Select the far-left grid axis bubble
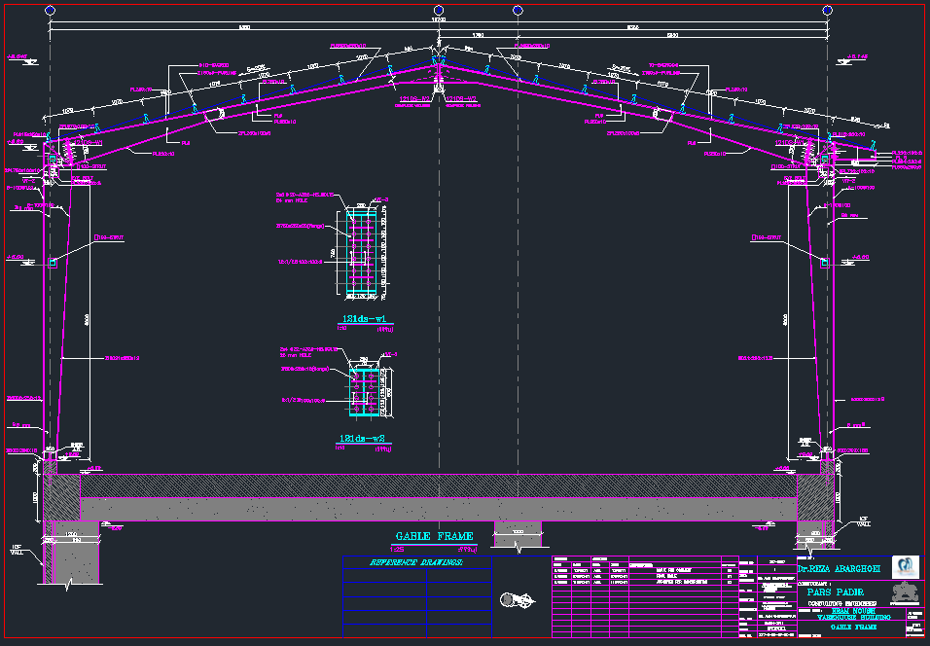The width and height of the screenshot is (930, 646). [x=51, y=10]
